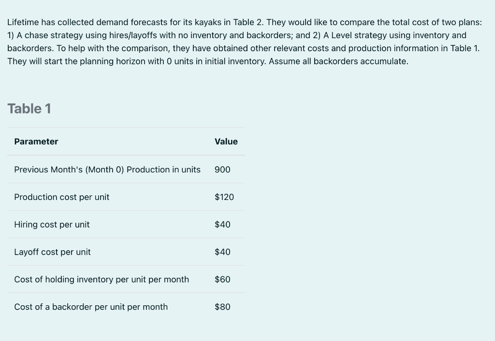Click the 900 value cell
The image size is (495, 341).
pyautogui.click(x=222, y=170)
